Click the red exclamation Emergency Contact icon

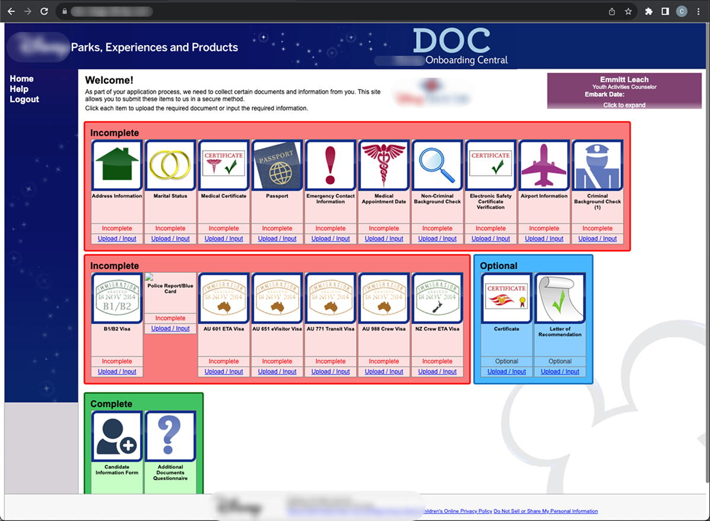pyautogui.click(x=331, y=166)
